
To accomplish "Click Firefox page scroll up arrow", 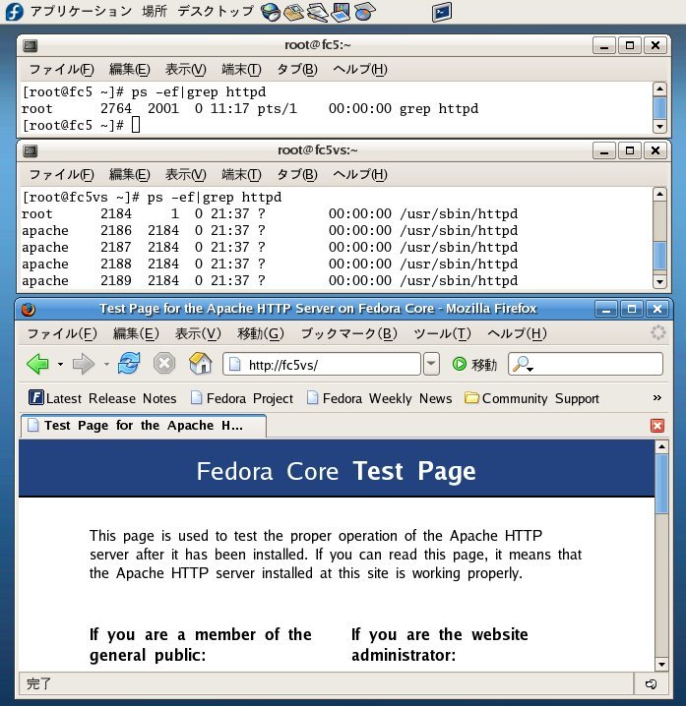I will tap(661, 447).
